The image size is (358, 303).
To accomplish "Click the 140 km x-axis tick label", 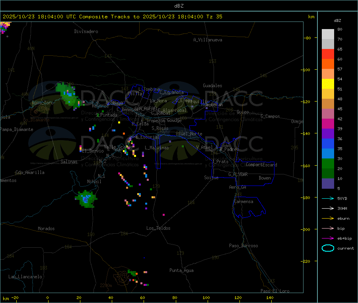I will [x=270, y=297].
